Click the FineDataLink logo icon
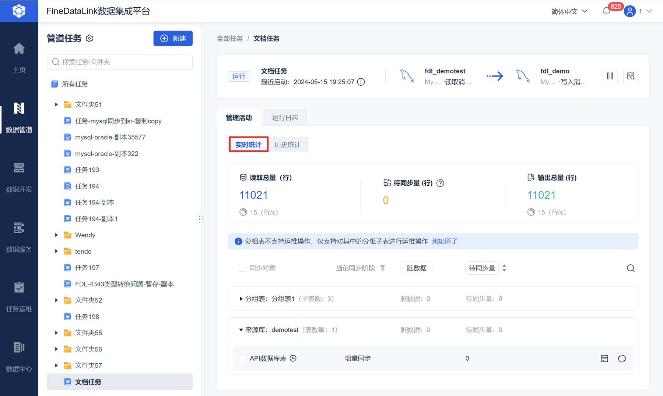 [x=19, y=11]
